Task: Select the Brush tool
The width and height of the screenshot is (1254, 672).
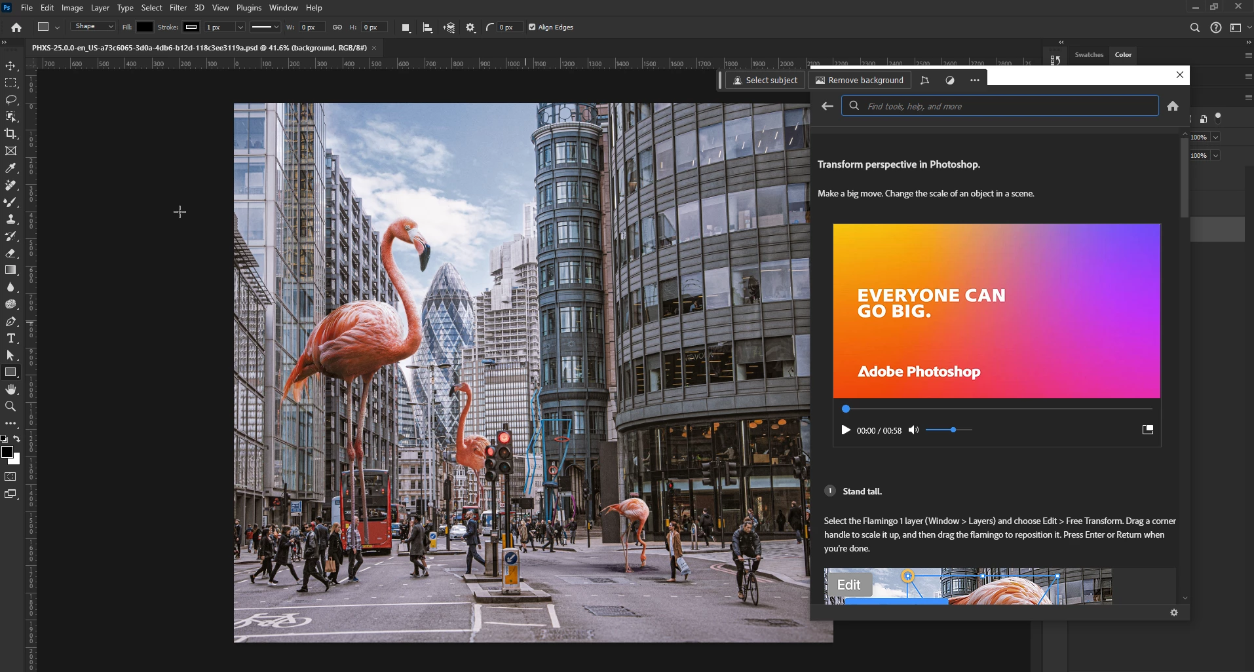Action: 10,202
